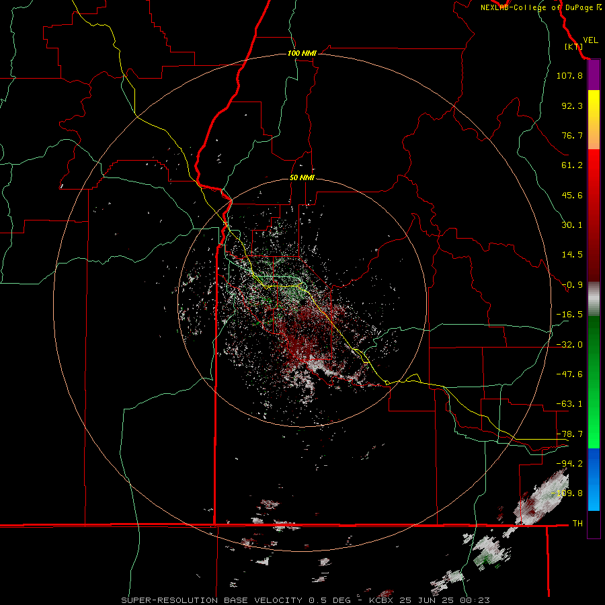605x605 pixels.
Task: Click the SUPER-RESOLUTION BASE VELOCITY caption text
Action: (x=212, y=600)
